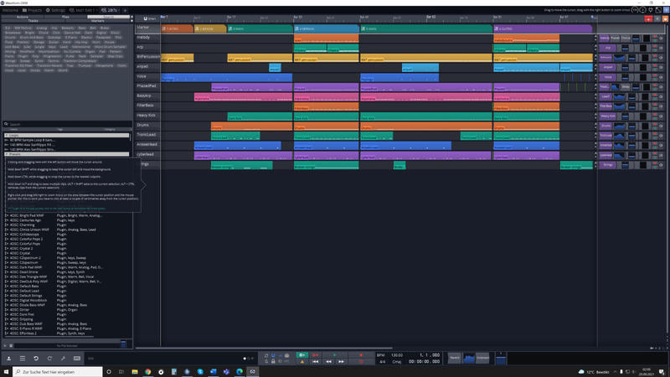Open Google Chrome from the Windows taskbar
The image size is (670, 377).
pos(148,372)
